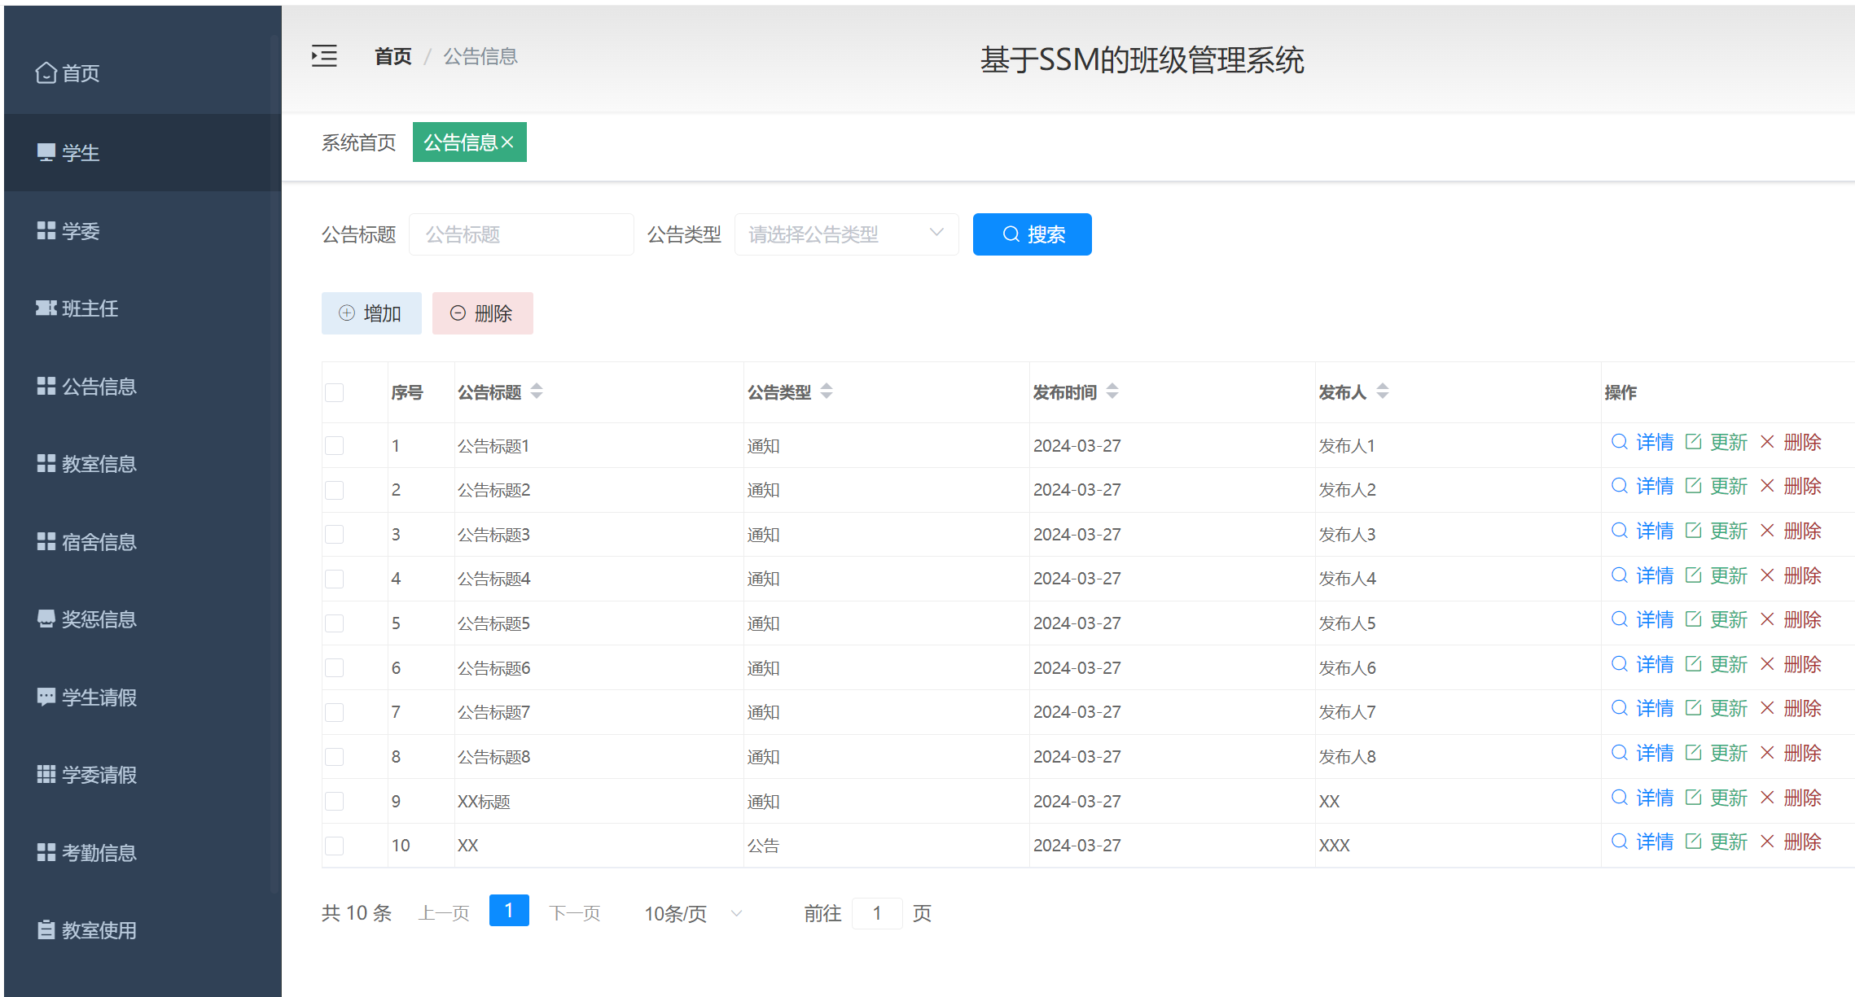Image resolution: width=1855 pixels, height=997 pixels.
Task: Click inside the 公告标题 search input field
Action: [521, 234]
